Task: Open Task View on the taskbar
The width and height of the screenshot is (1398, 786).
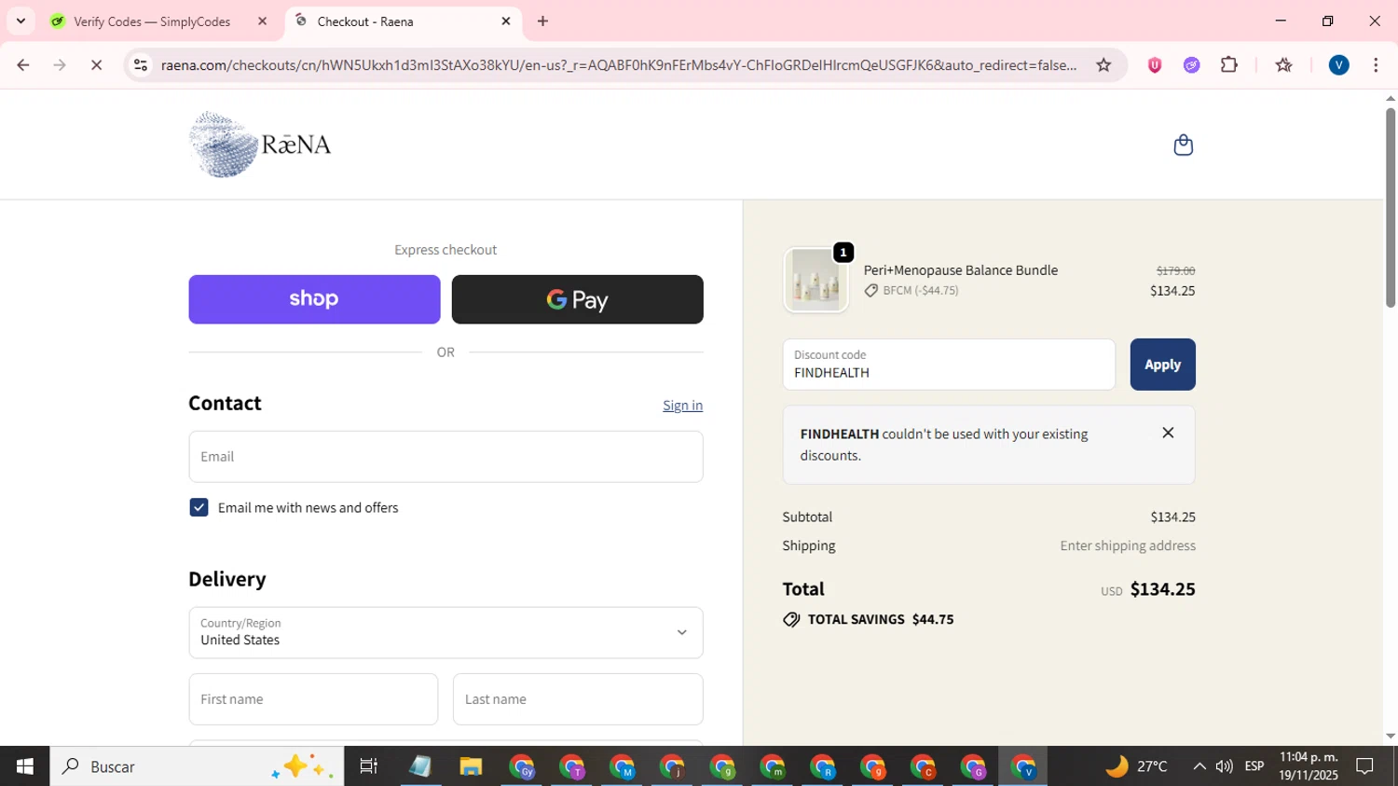Action: click(369, 766)
